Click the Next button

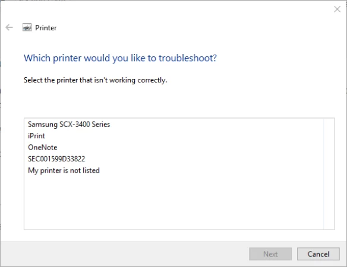pyautogui.click(x=270, y=254)
